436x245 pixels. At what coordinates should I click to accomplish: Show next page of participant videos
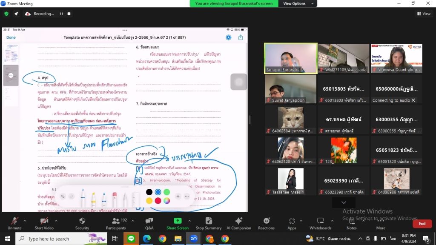[344, 202]
